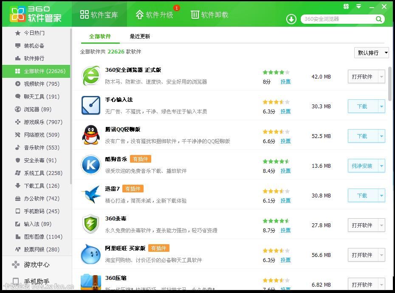The width and height of the screenshot is (395, 293).
Task: Click the 手心输入法 app icon
Action: [90, 106]
